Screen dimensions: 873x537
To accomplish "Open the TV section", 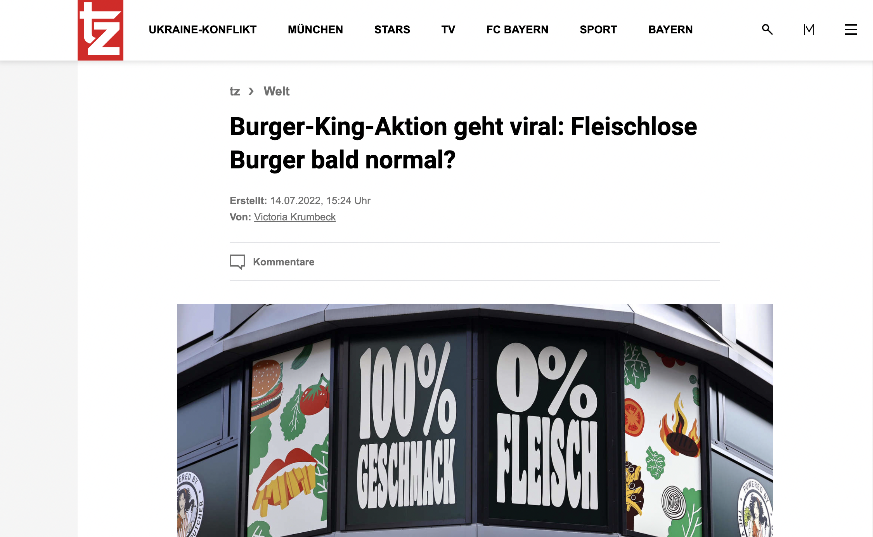I will pos(448,29).
